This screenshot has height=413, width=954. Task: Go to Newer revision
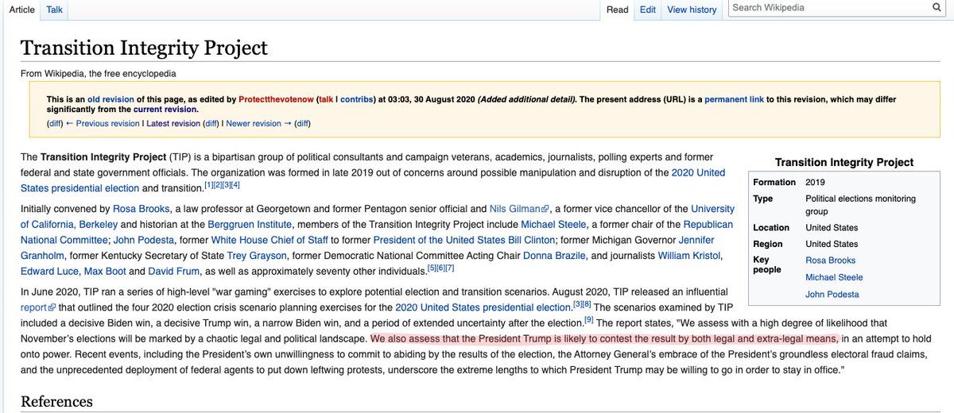coord(258,124)
